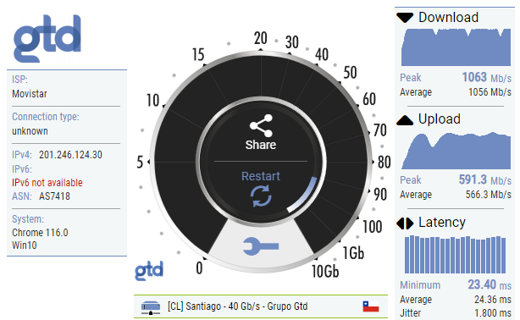The height and width of the screenshot is (320, 520).
Task: Click the ASN value AS7418
Action: pyautogui.click(x=55, y=196)
